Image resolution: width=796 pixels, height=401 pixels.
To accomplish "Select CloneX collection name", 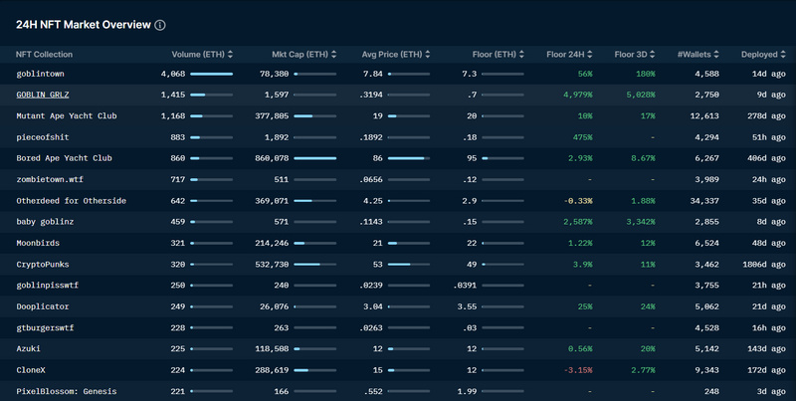I will point(31,370).
